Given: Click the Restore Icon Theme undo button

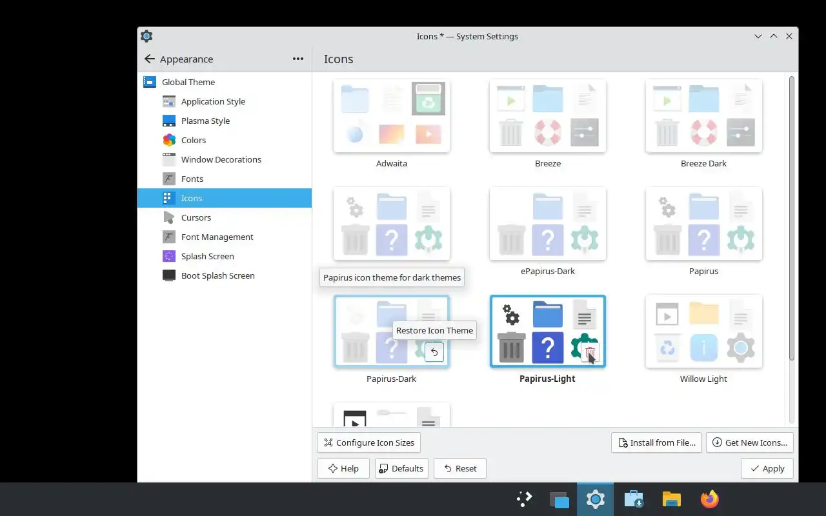Looking at the screenshot, I should (x=434, y=352).
